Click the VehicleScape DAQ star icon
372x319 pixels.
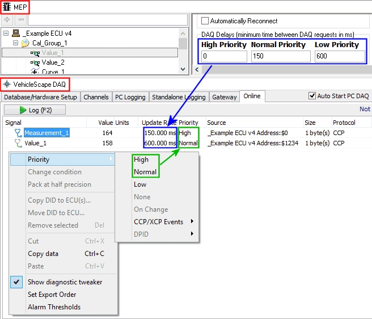click(7, 84)
